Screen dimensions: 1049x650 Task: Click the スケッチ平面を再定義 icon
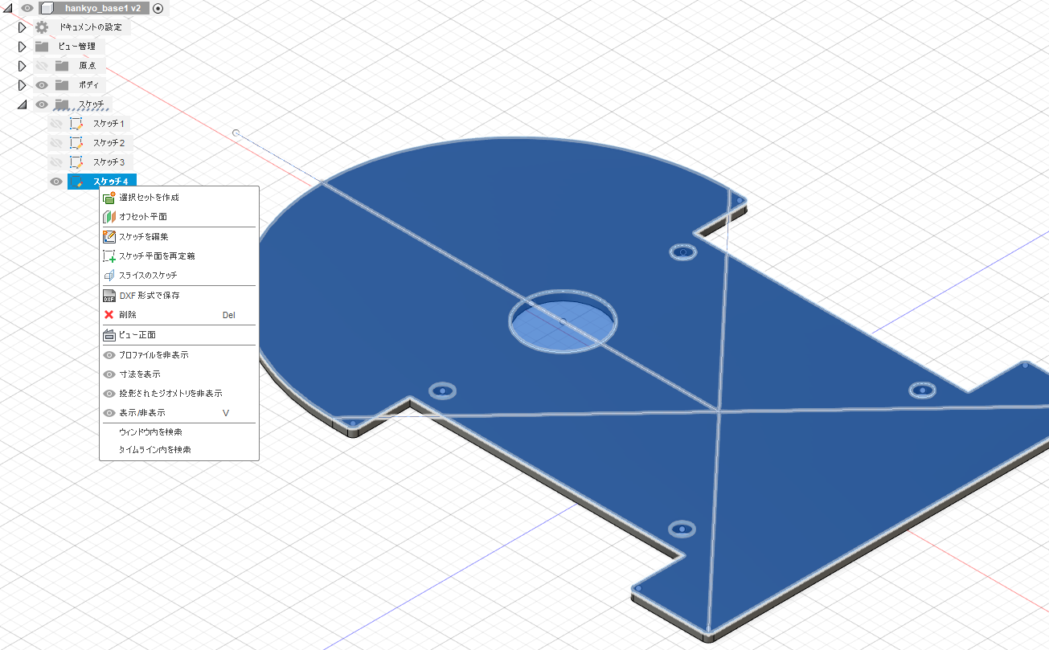coord(110,256)
